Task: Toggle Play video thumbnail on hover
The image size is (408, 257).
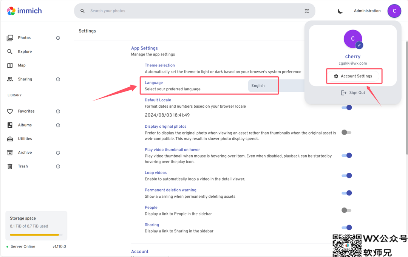Action: pyautogui.click(x=346, y=155)
